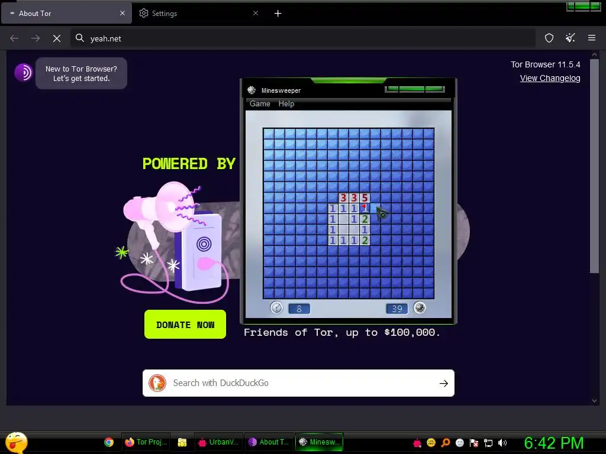The width and height of the screenshot is (606, 454).
Task: Switch to the About Tor tab
Action: pyautogui.click(x=66, y=14)
